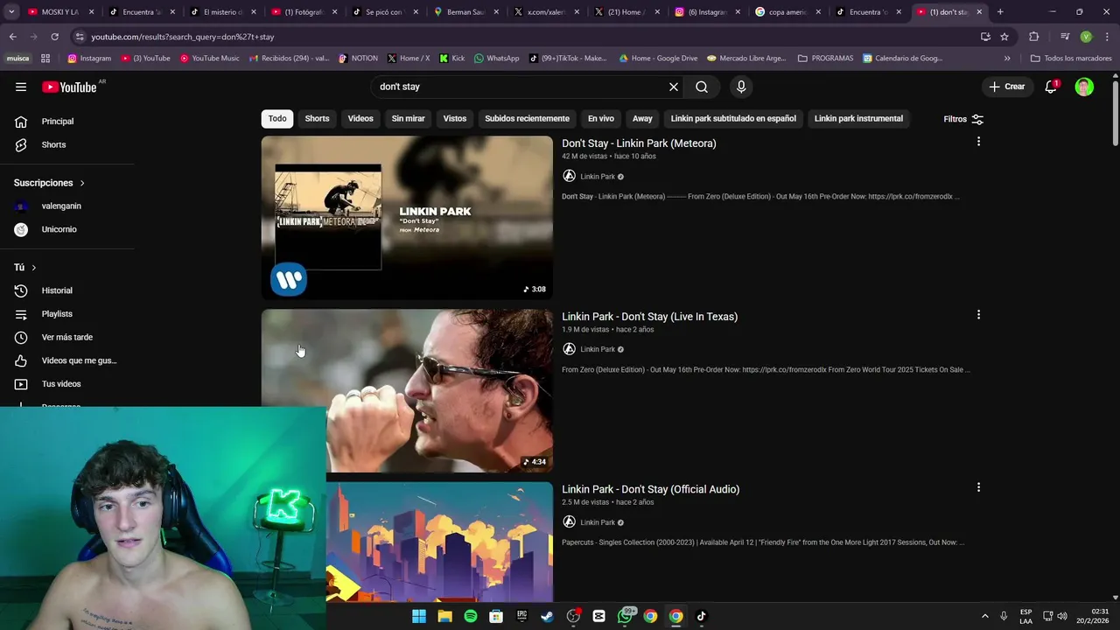Select Linkin park subtitulado en español chip

[733, 119]
